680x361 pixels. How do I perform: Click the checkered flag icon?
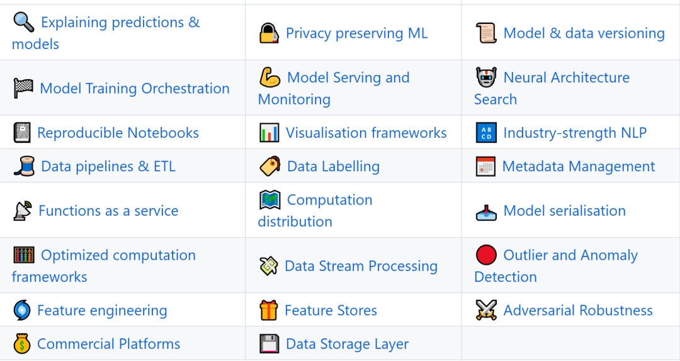(x=23, y=89)
